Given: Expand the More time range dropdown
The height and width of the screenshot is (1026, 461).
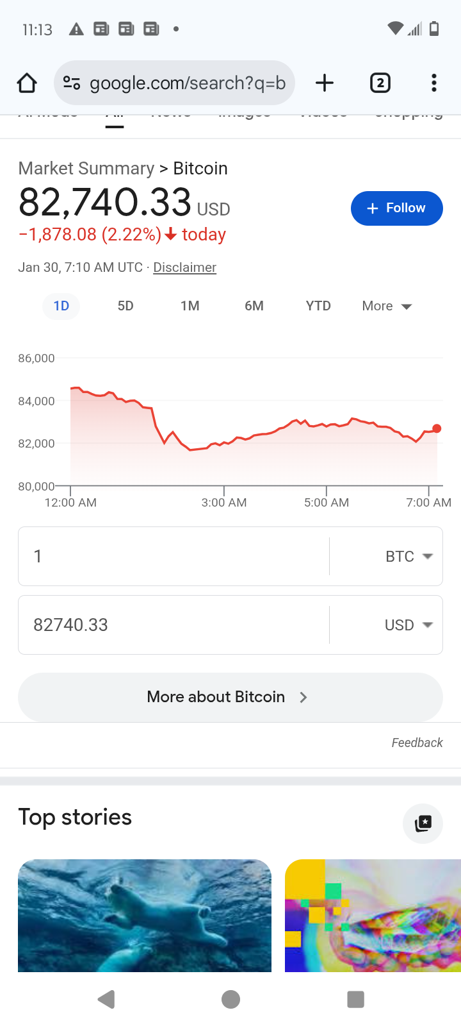Looking at the screenshot, I should click(x=387, y=307).
